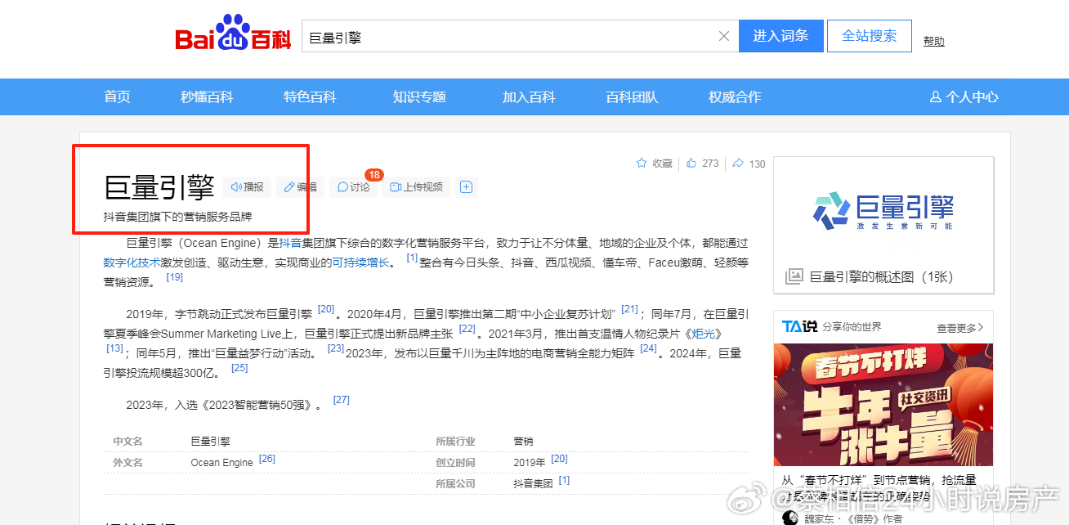Open the overview image gallery icon
Image resolution: width=1069 pixels, height=525 pixels.
click(x=794, y=277)
